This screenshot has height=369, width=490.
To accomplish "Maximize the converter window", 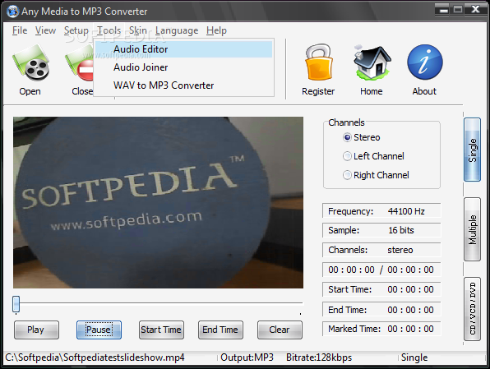I will (458, 10).
